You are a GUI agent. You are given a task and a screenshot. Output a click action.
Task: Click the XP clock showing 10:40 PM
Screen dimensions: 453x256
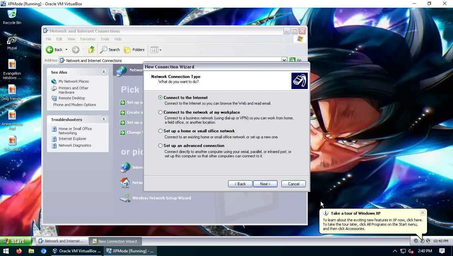click(440, 241)
